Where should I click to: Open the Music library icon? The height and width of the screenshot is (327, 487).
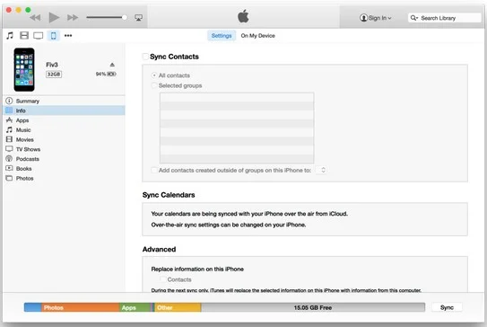[x=10, y=35]
